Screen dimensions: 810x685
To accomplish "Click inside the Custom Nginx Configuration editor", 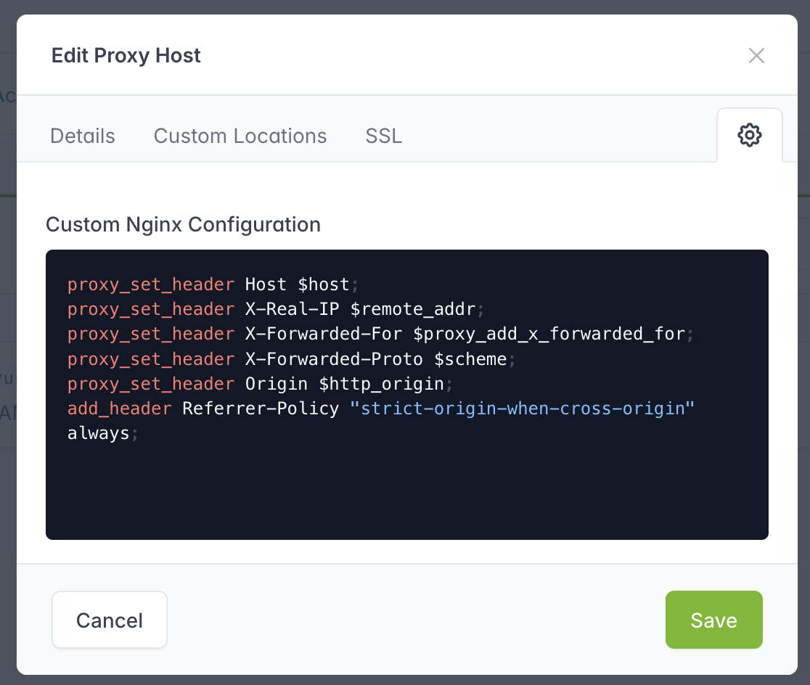I will (407, 395).
